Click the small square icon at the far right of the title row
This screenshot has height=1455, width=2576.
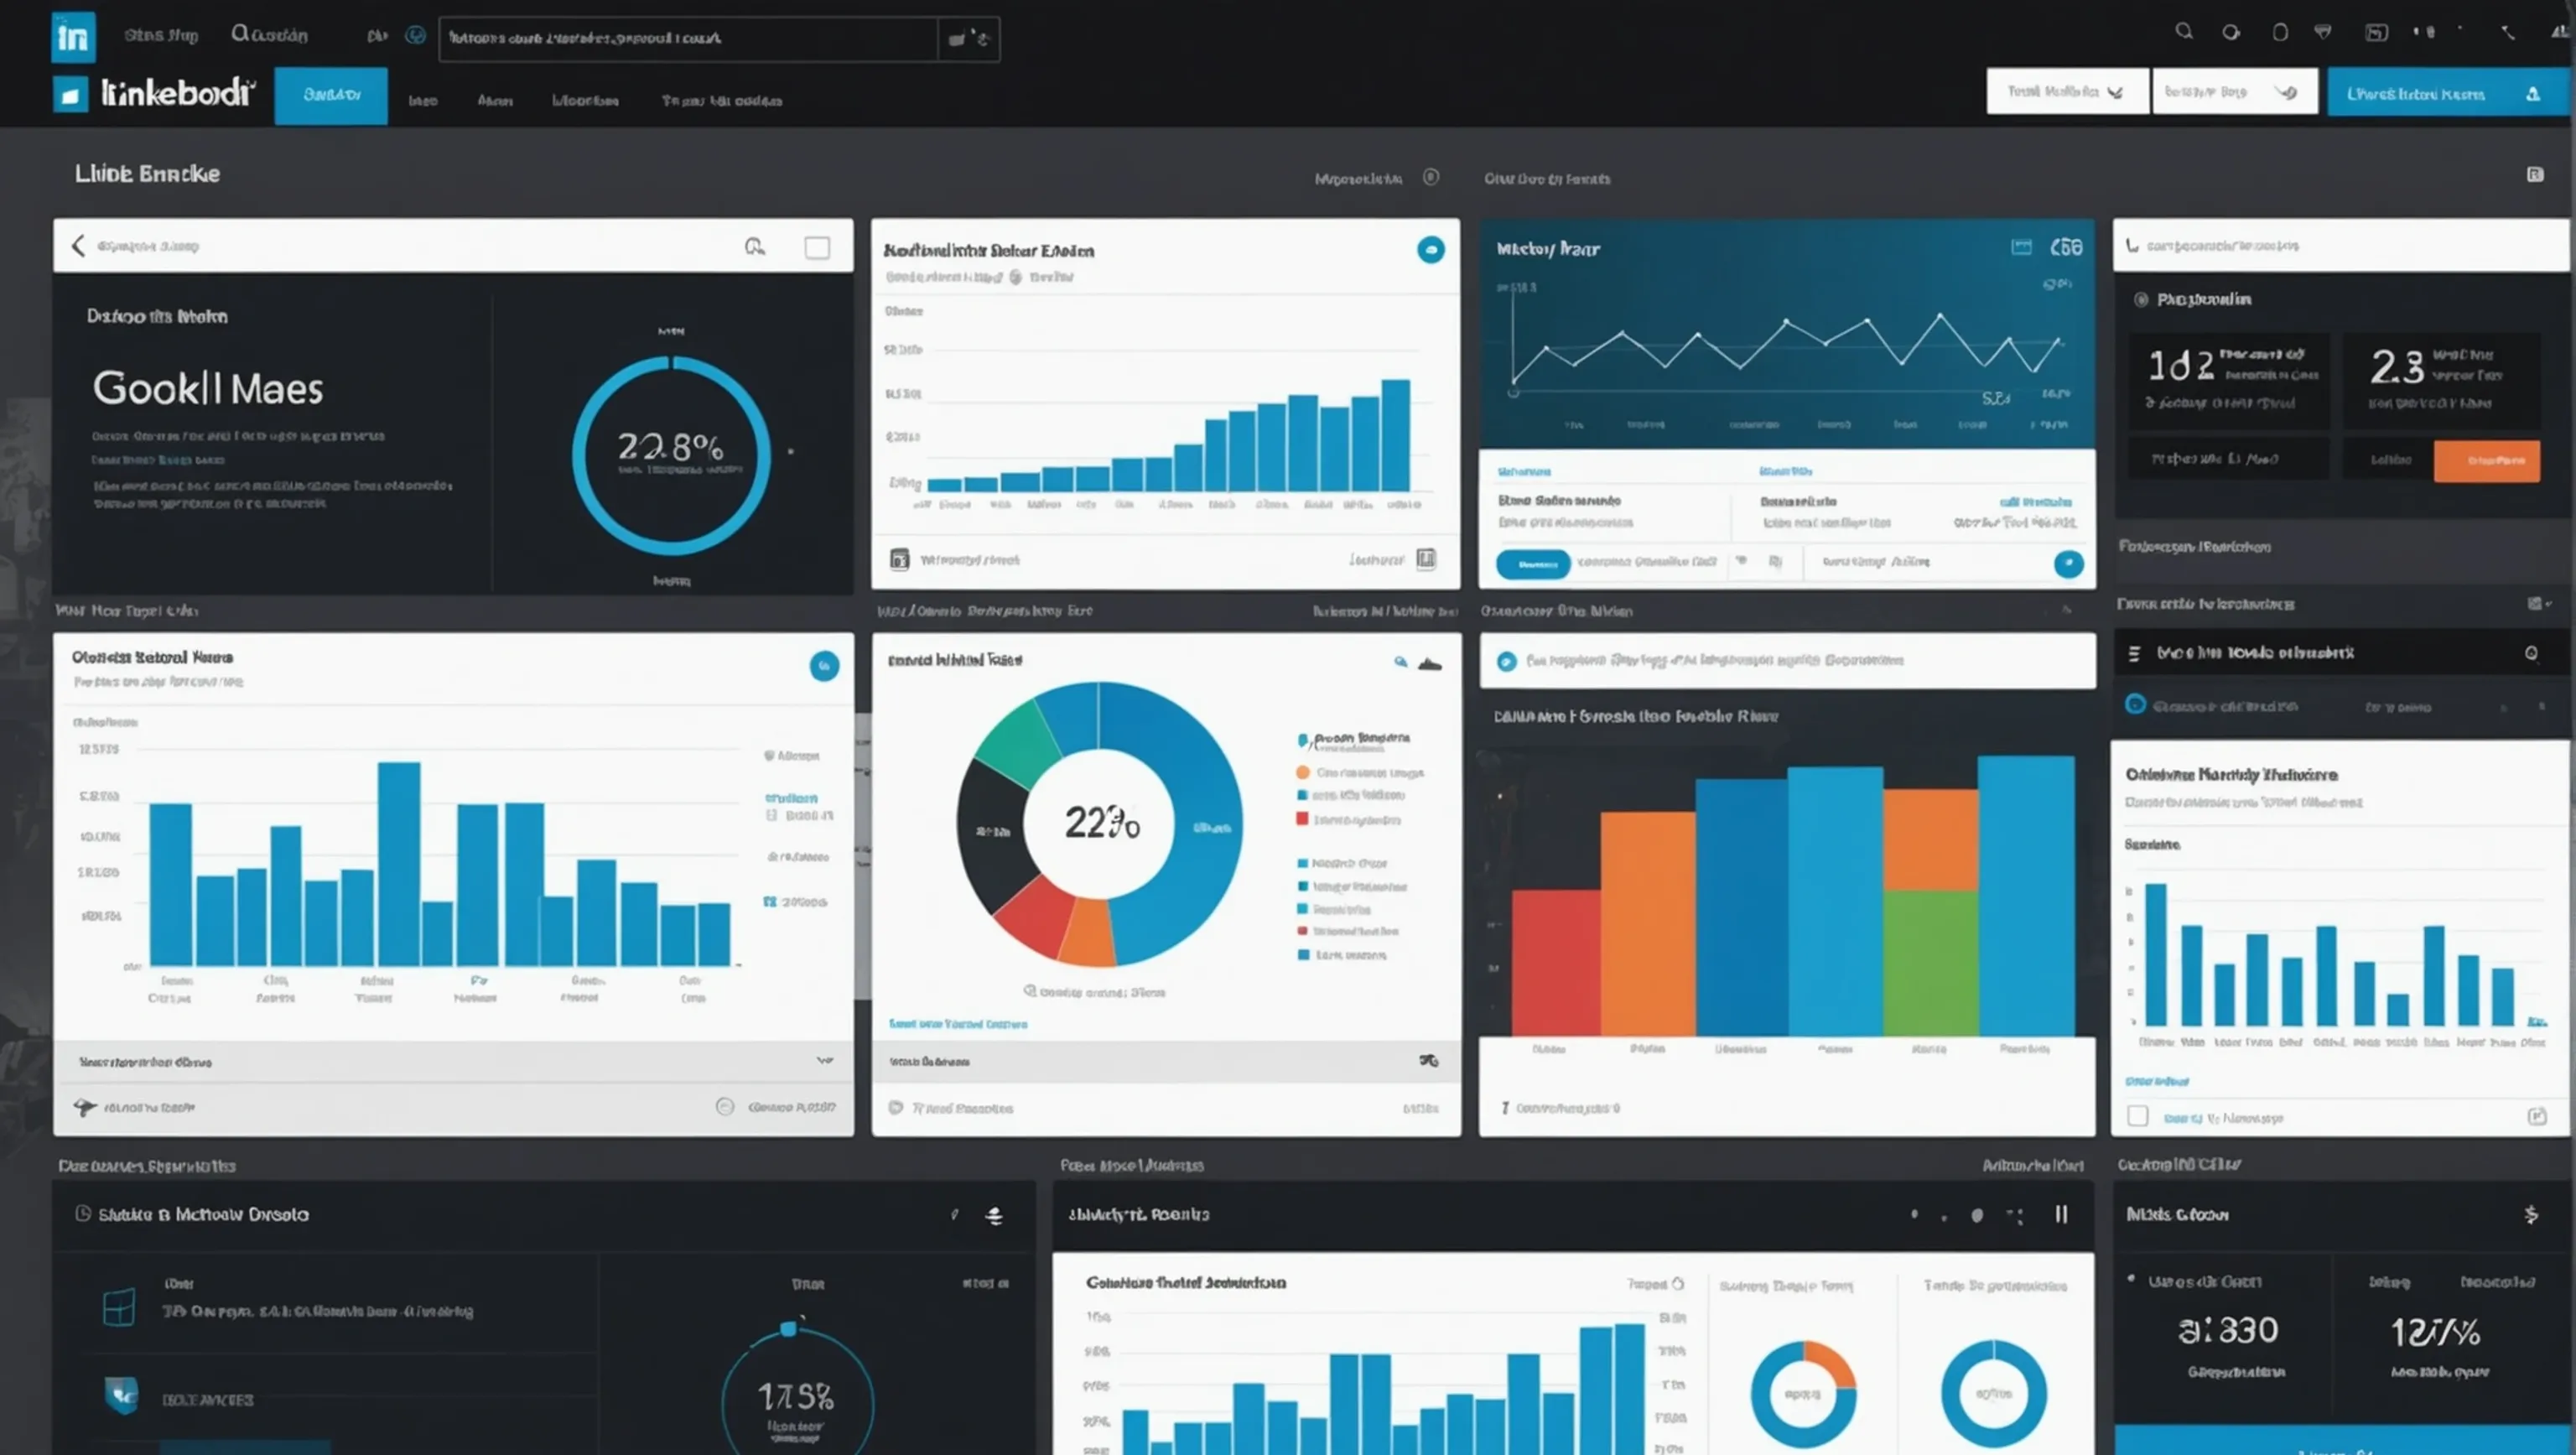pyautogui.click(x=2535, y=174)
